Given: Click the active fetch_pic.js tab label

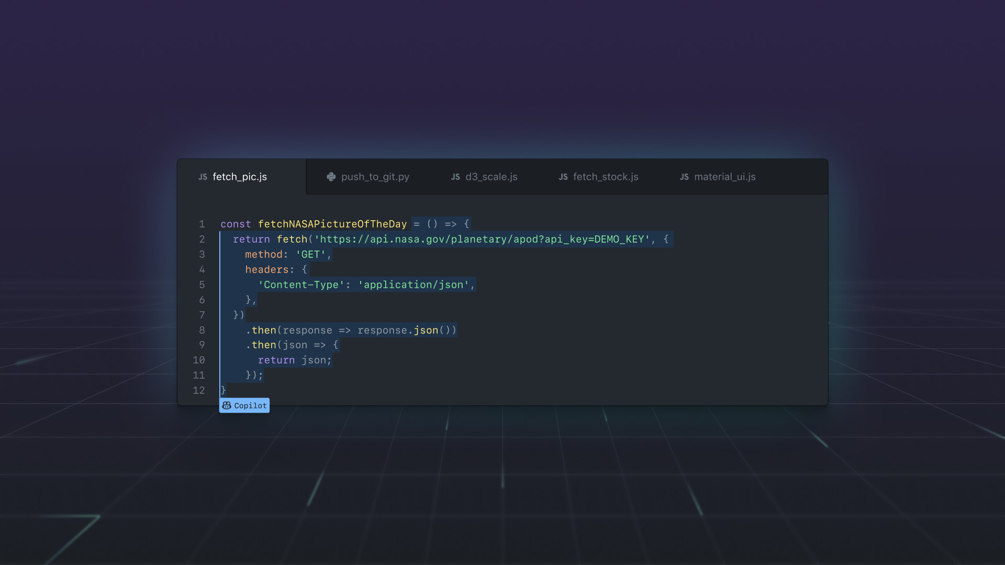Looking at the screenshot, I should 240,177.
